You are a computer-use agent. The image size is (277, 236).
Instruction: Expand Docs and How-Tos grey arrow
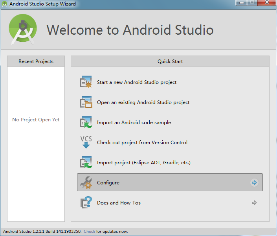[254, 203]
